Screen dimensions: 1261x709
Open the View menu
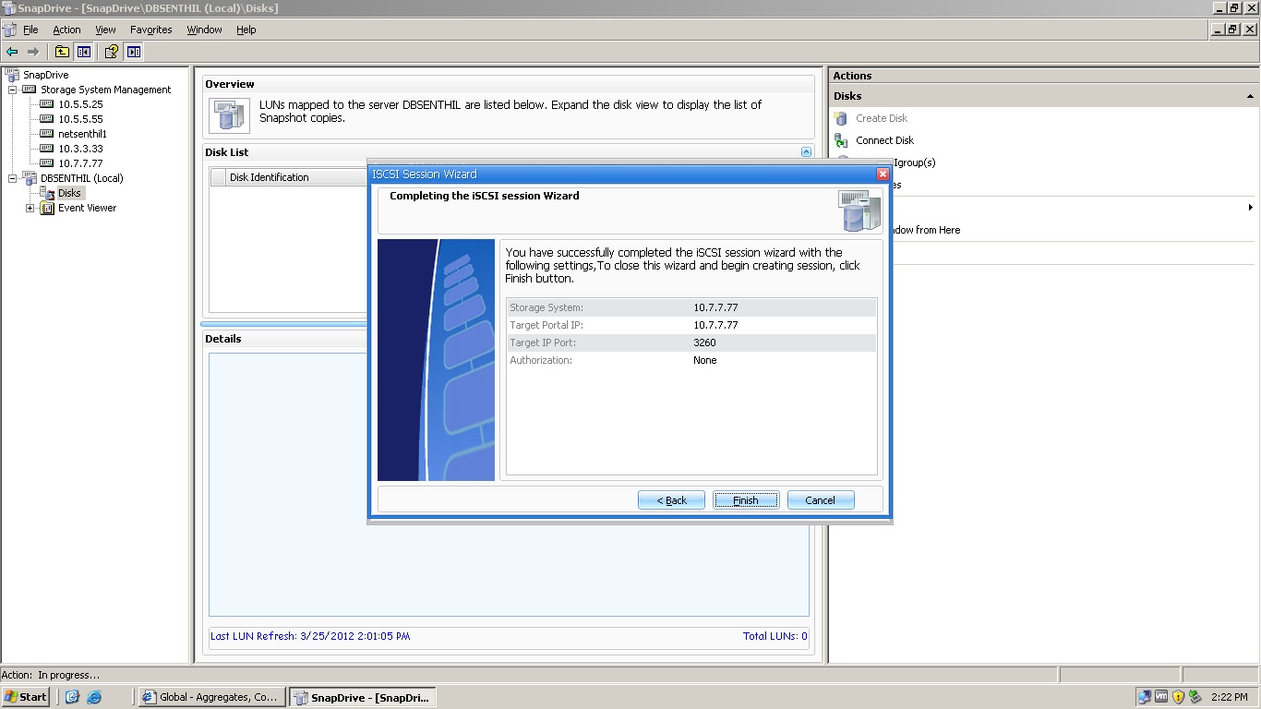105,30
